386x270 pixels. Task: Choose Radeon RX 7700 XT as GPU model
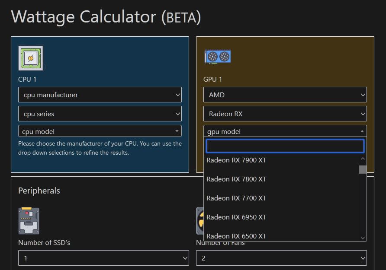[237, 198]
